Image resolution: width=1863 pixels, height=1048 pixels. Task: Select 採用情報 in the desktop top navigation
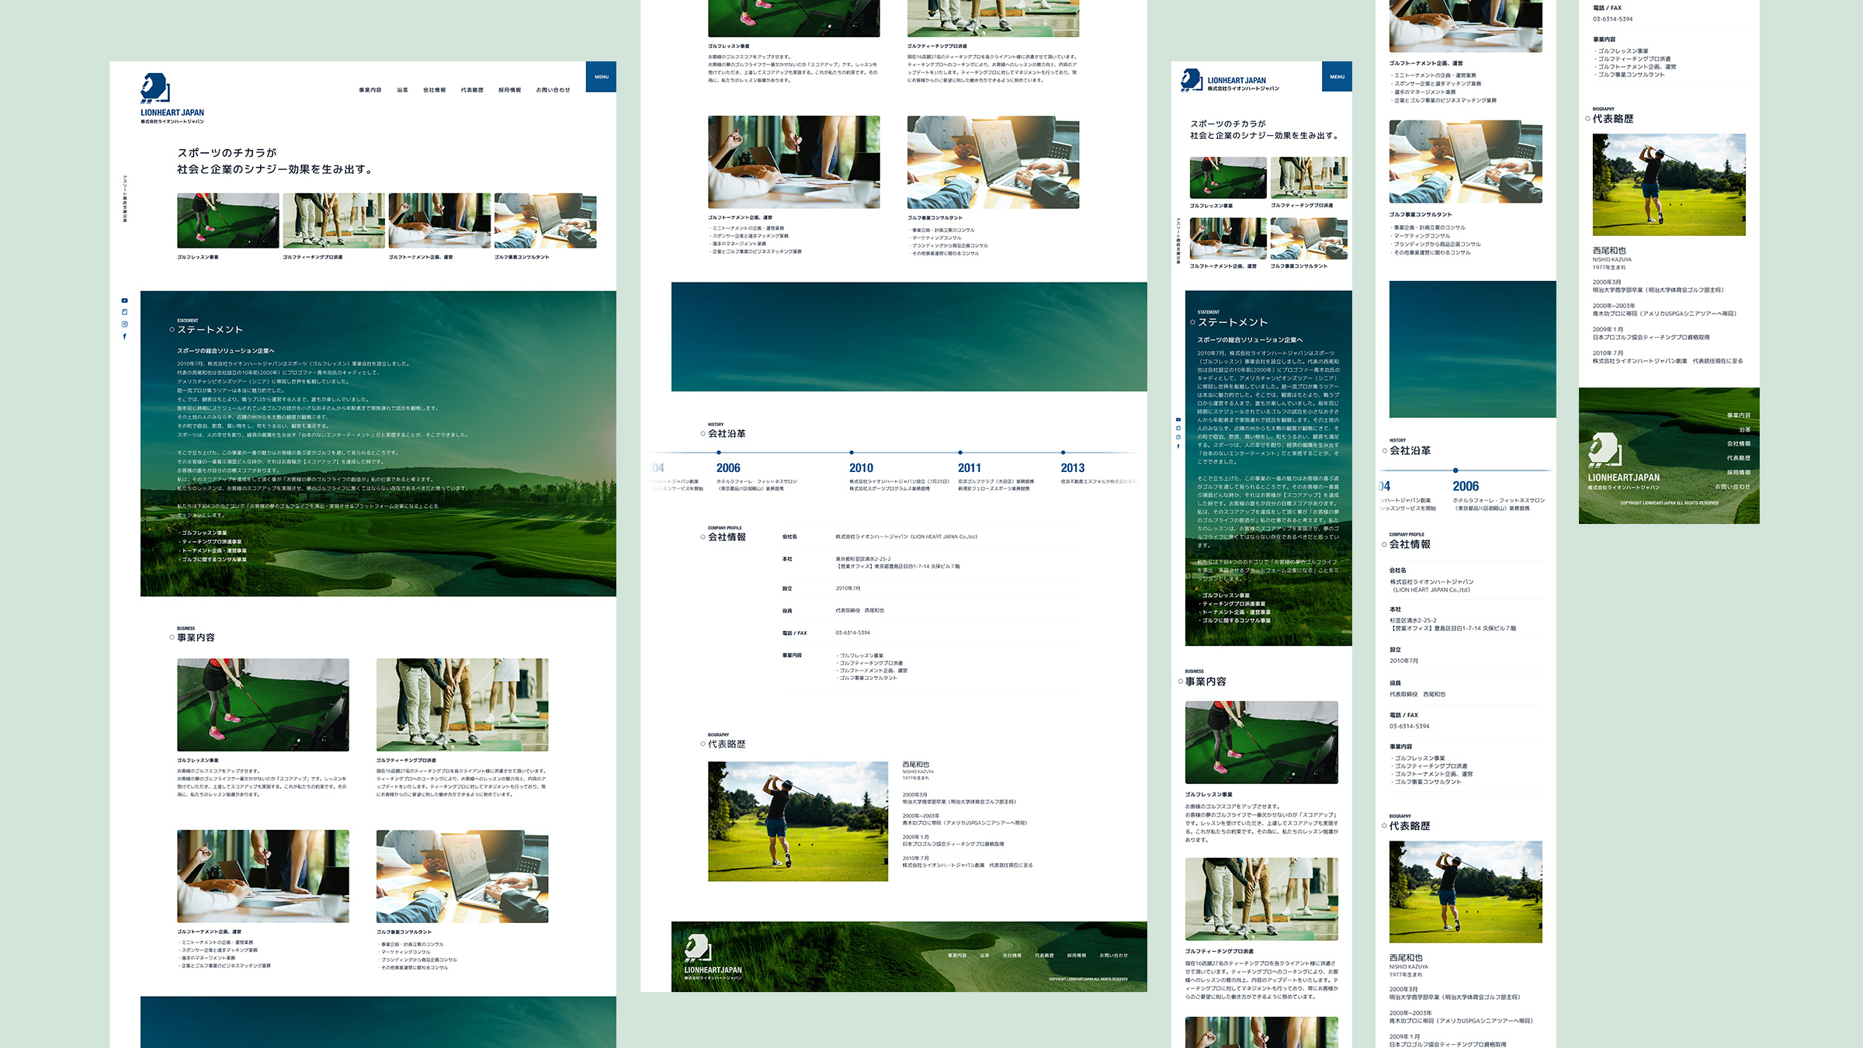[x=509, y=90]
